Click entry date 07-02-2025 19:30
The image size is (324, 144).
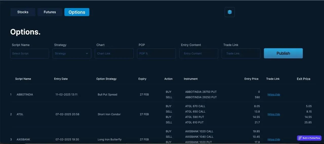[x=67, y=139]
